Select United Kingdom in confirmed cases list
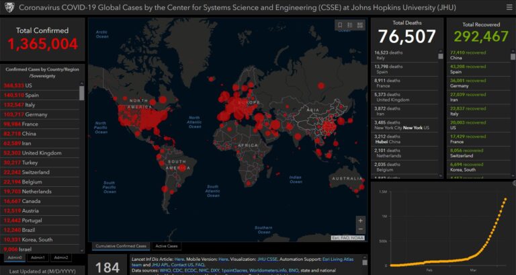Screen dimensions: 516x275 pos(40,153)
